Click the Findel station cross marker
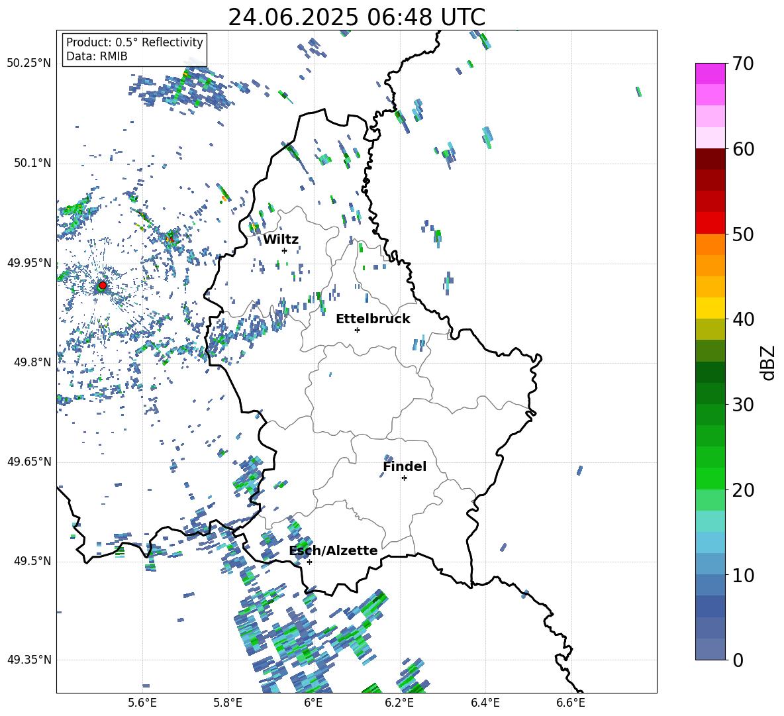Viewport: 784px width, 716px height. coord(404,478)
